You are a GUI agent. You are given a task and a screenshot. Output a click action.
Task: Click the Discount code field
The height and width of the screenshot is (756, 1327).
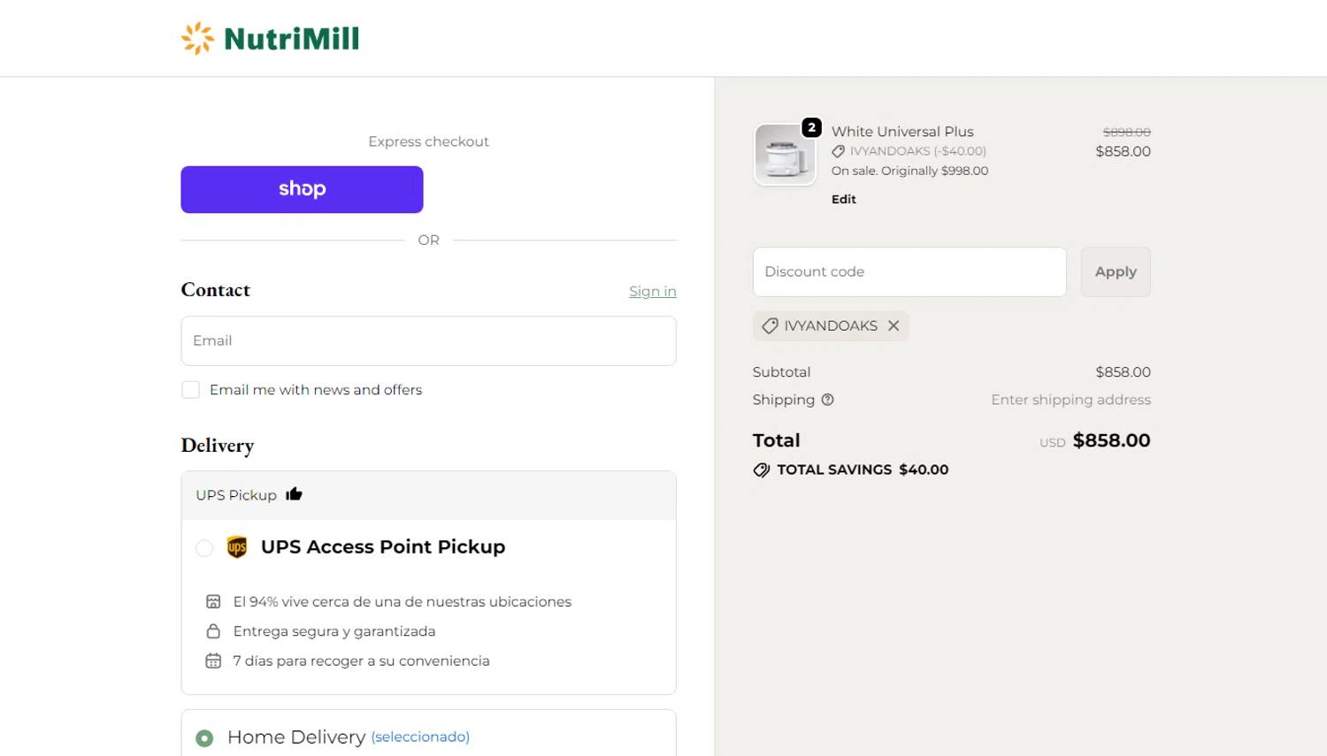909,272
